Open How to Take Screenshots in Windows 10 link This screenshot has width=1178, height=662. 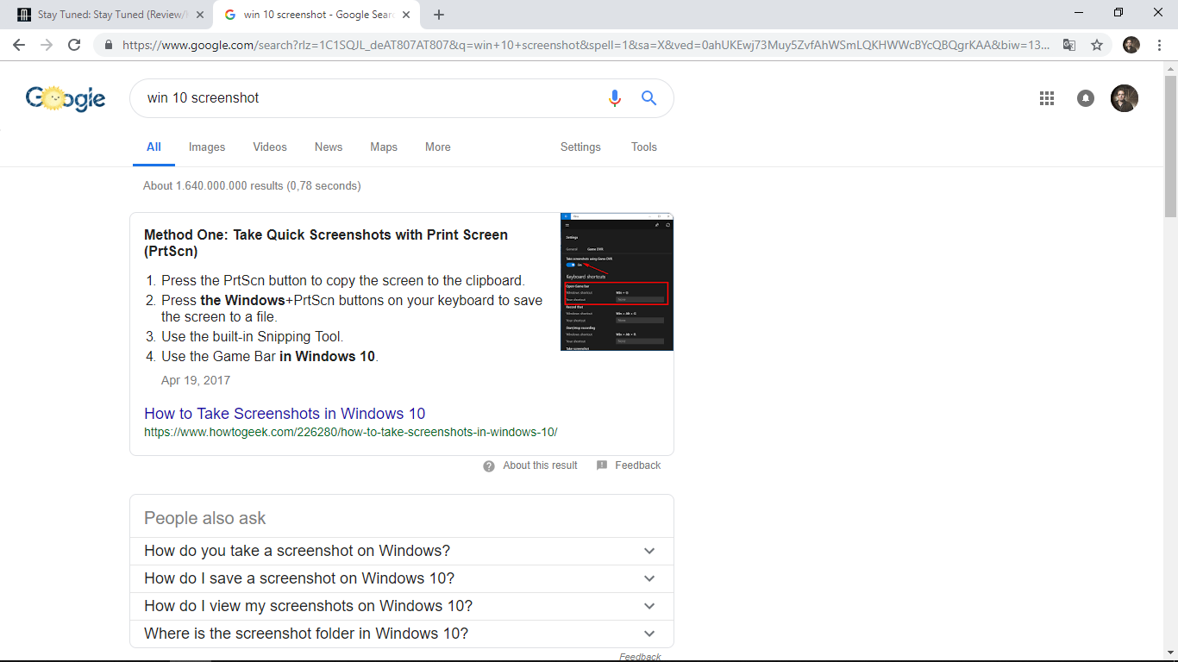click(x=285, y=414)
